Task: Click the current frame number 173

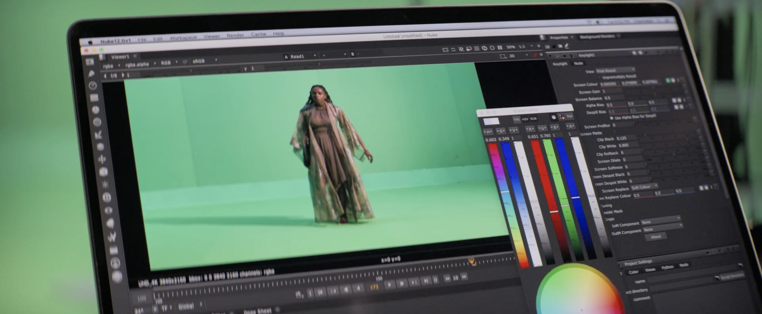Action: [x=373, y=286]
